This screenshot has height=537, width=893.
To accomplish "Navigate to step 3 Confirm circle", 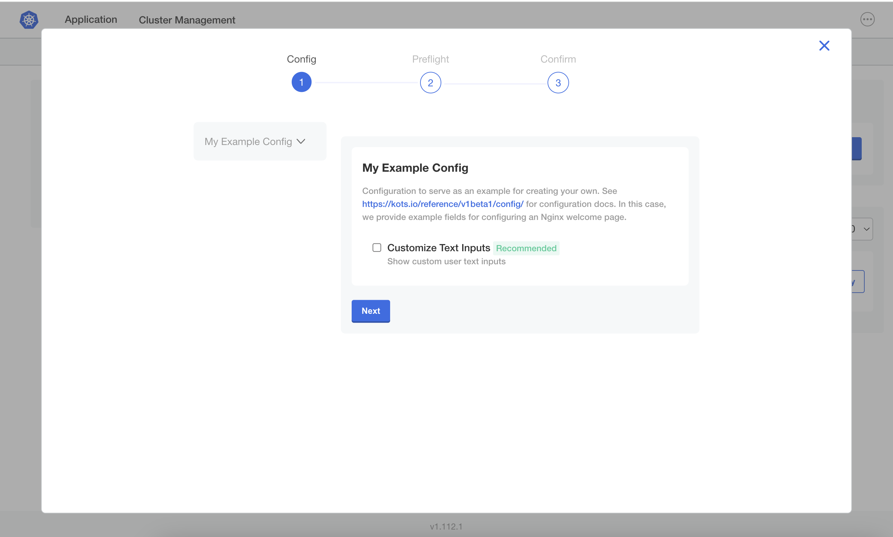I will click(x=558, y=82).
